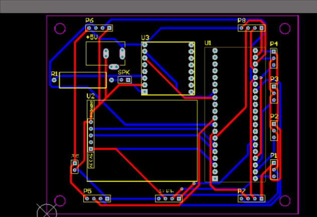Select the square pad of P7 header
Screen dimensions: 317x217
[262, 198]
